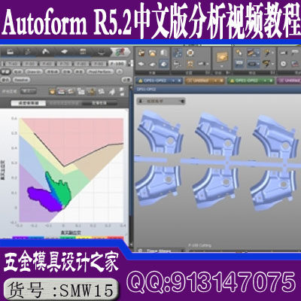Click the circular target icon in rightmost group

point(284,64)
